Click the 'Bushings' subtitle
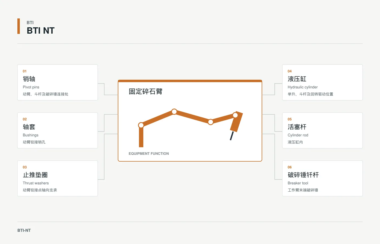The width and height of the screenshot is (380, 244). pos(30,135)
